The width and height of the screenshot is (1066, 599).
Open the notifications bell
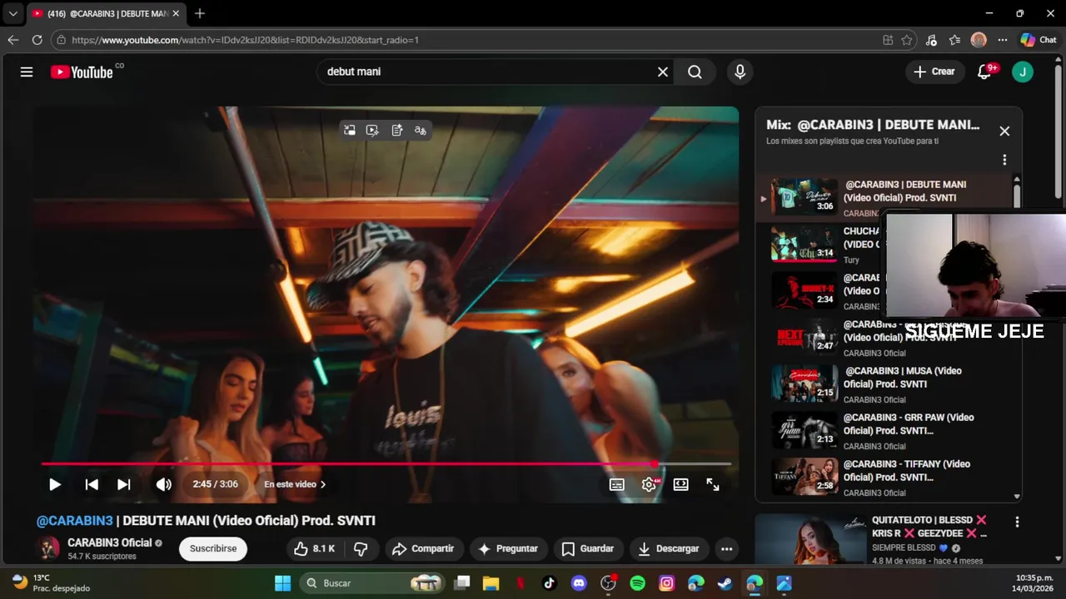[984, 72]
